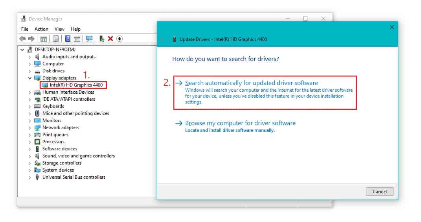Click the down-arrow Disable device icon

[x=119, y=39]
